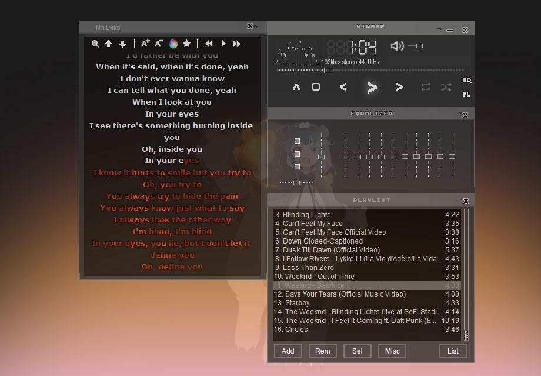Click the playlist vertical scrollbar
Image resolution: width=541 pixels, height=376 pixels.
(x=466, y=275)
